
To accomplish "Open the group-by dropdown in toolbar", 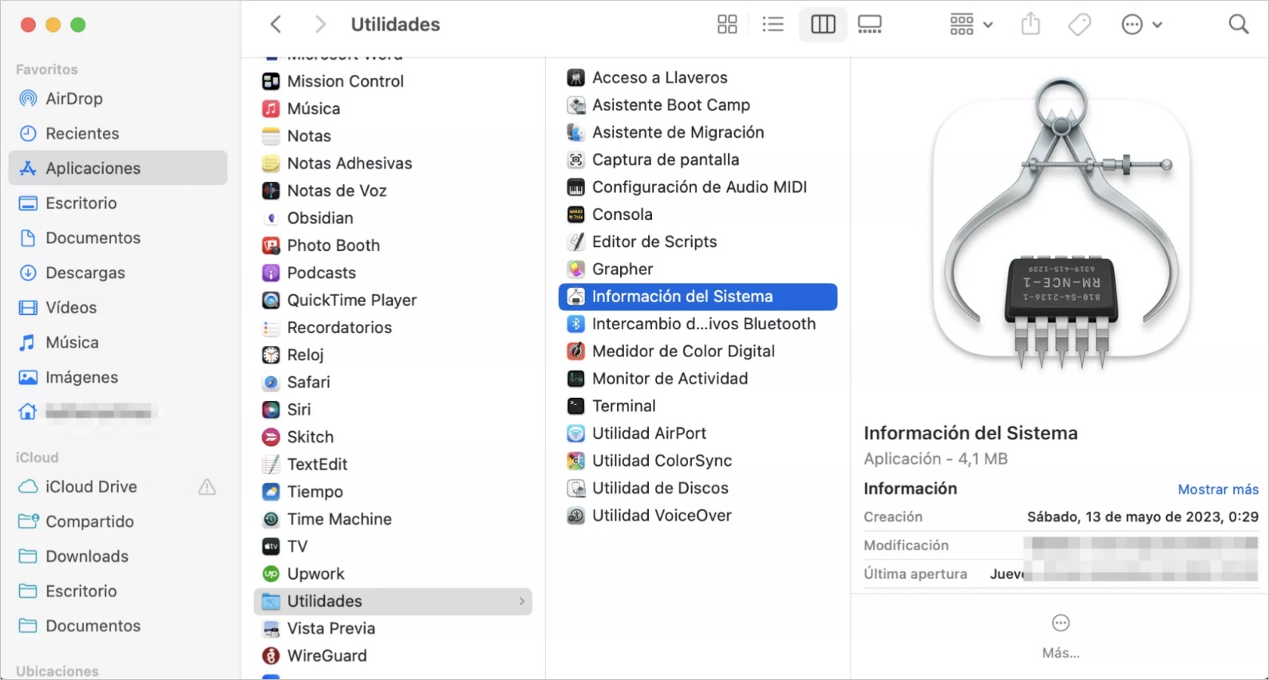I will 971,25.
